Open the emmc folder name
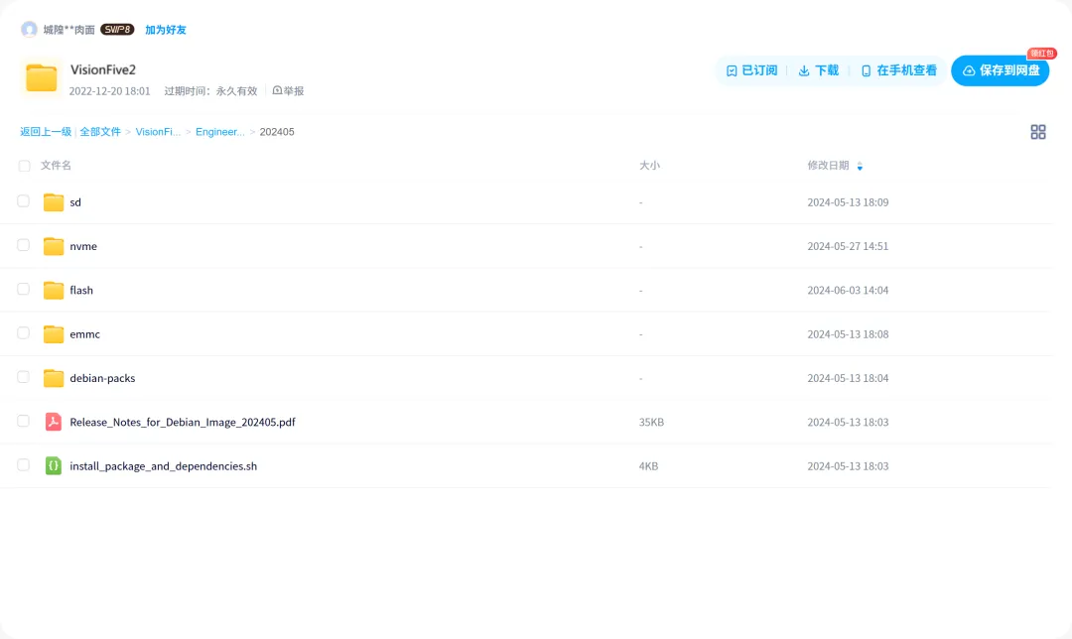Image resolution: width=1072 pixels, height=639 pixels. tap(84, 334)
